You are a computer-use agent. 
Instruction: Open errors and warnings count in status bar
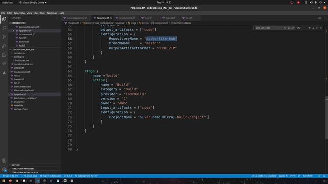point(68,176)
